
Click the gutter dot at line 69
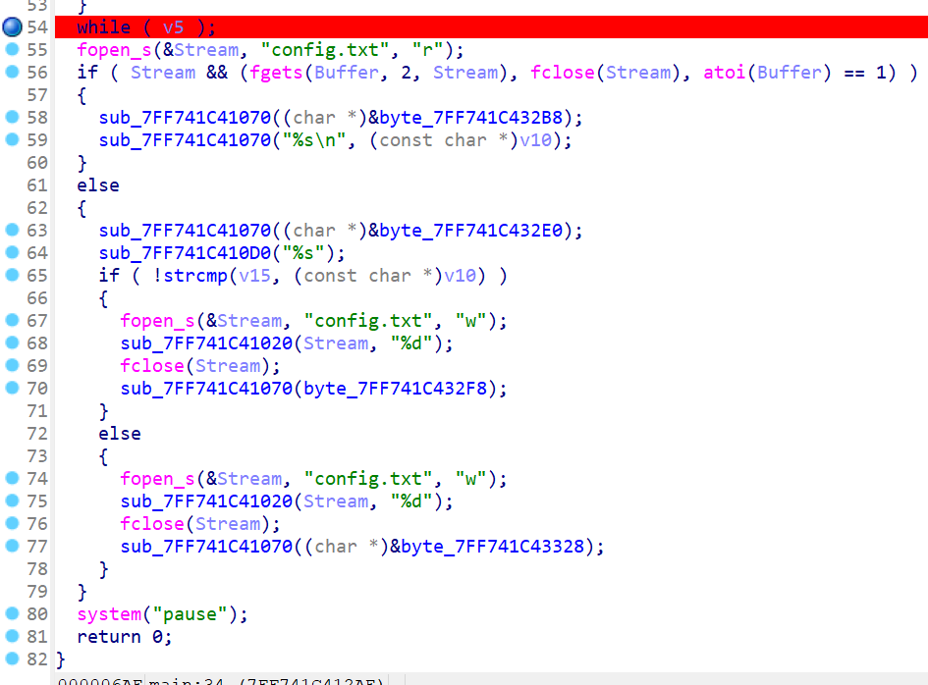[12, 365]
